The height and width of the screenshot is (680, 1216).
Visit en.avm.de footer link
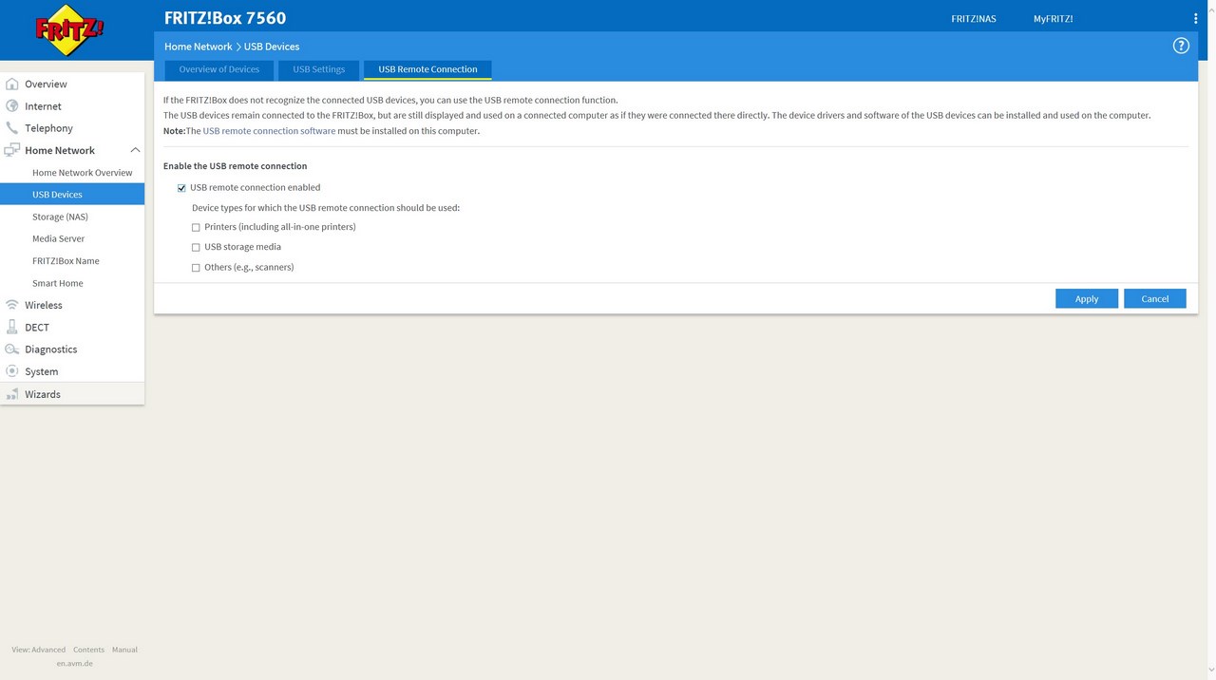point(74,664)
